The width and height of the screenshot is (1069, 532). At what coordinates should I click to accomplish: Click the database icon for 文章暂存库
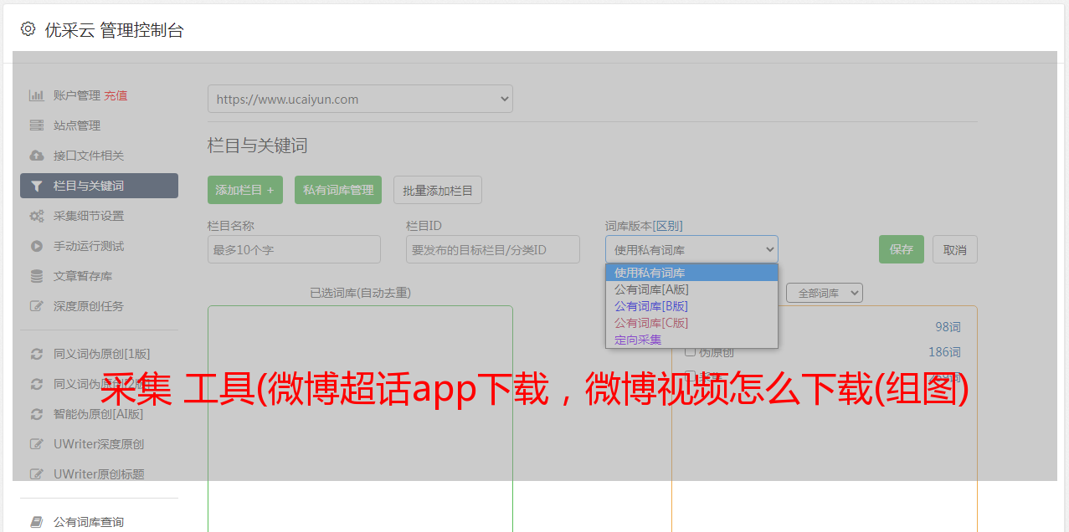(x=36, y=276)
